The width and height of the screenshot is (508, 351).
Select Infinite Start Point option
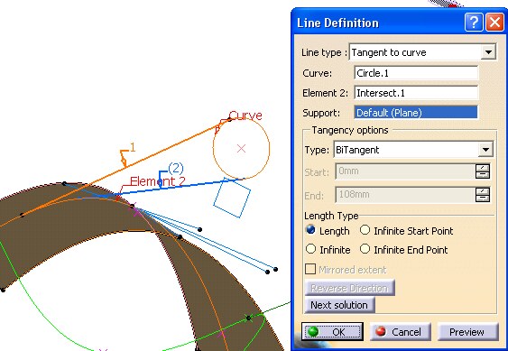pos(365,230)
